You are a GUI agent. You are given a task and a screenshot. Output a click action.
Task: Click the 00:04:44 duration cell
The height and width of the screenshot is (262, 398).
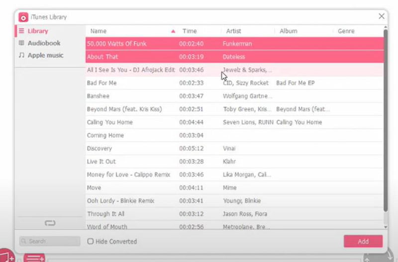[x=192, y=122]
